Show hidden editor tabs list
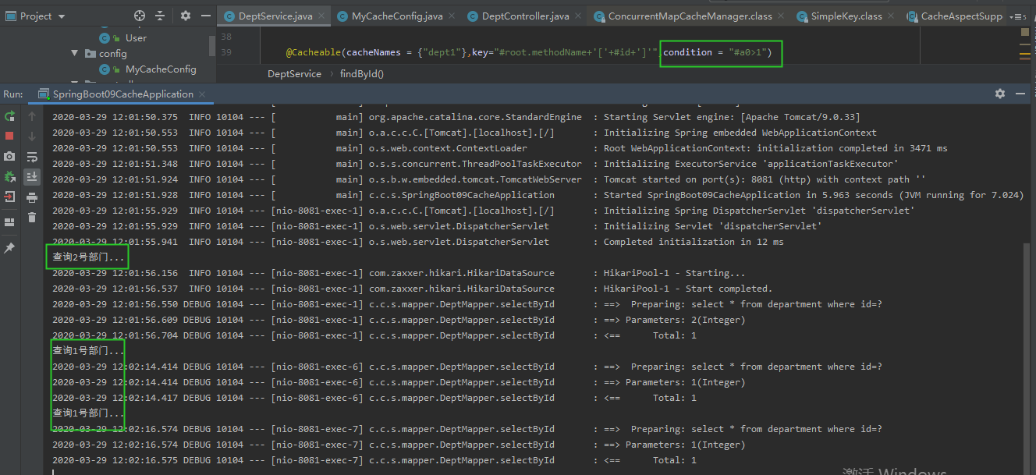Viewport: 1036px width, 475px height. coord(1019,16)
